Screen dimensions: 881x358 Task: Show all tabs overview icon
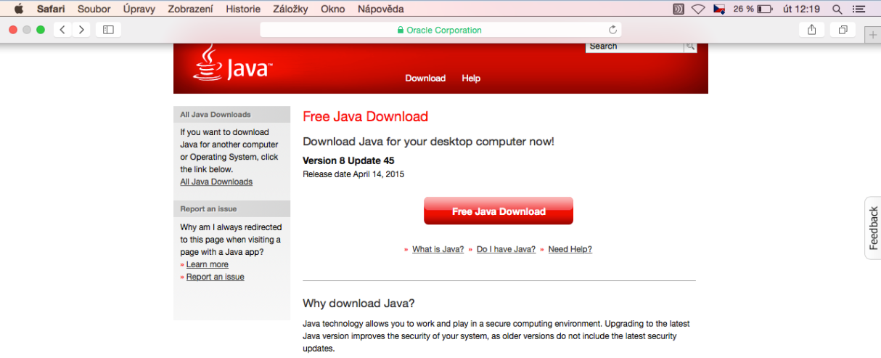843,30
